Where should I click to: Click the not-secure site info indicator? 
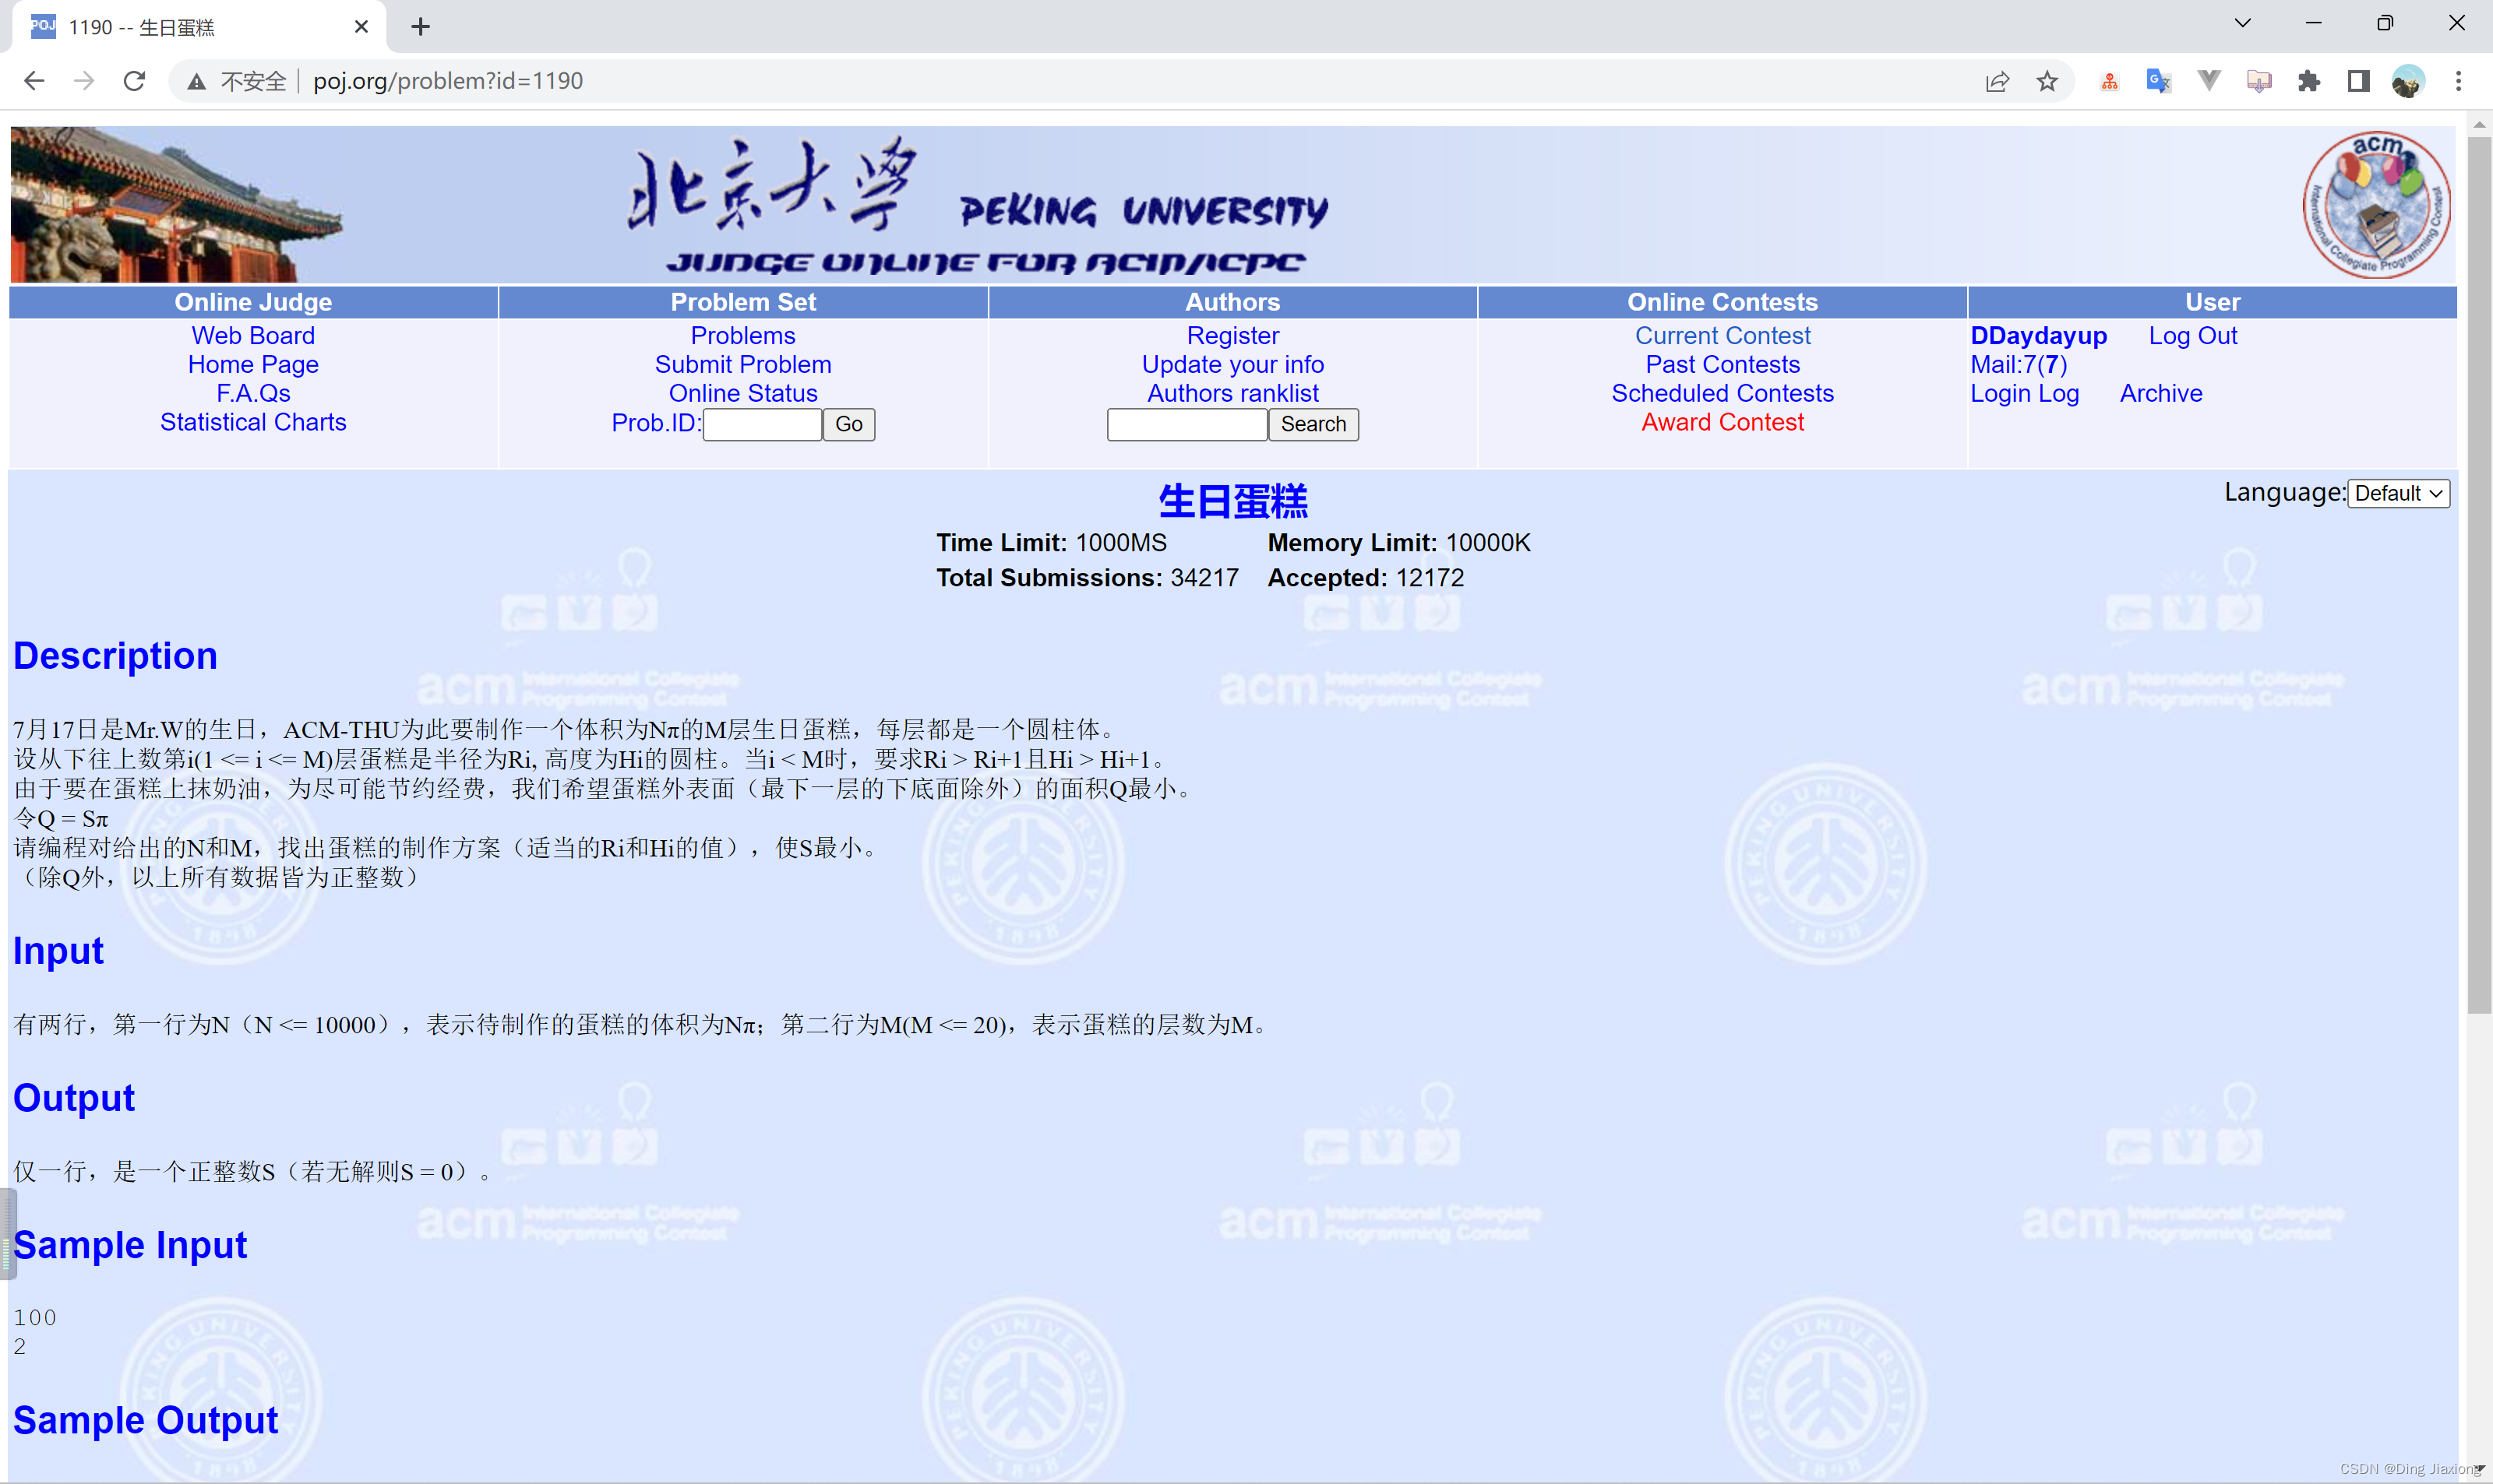(238, 81)
